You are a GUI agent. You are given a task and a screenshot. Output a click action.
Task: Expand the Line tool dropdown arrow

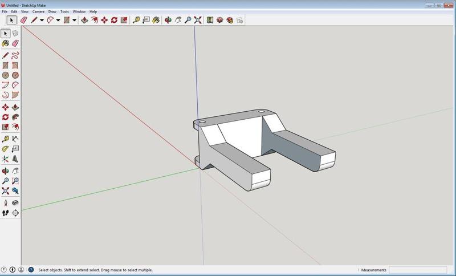coord(42,21)
